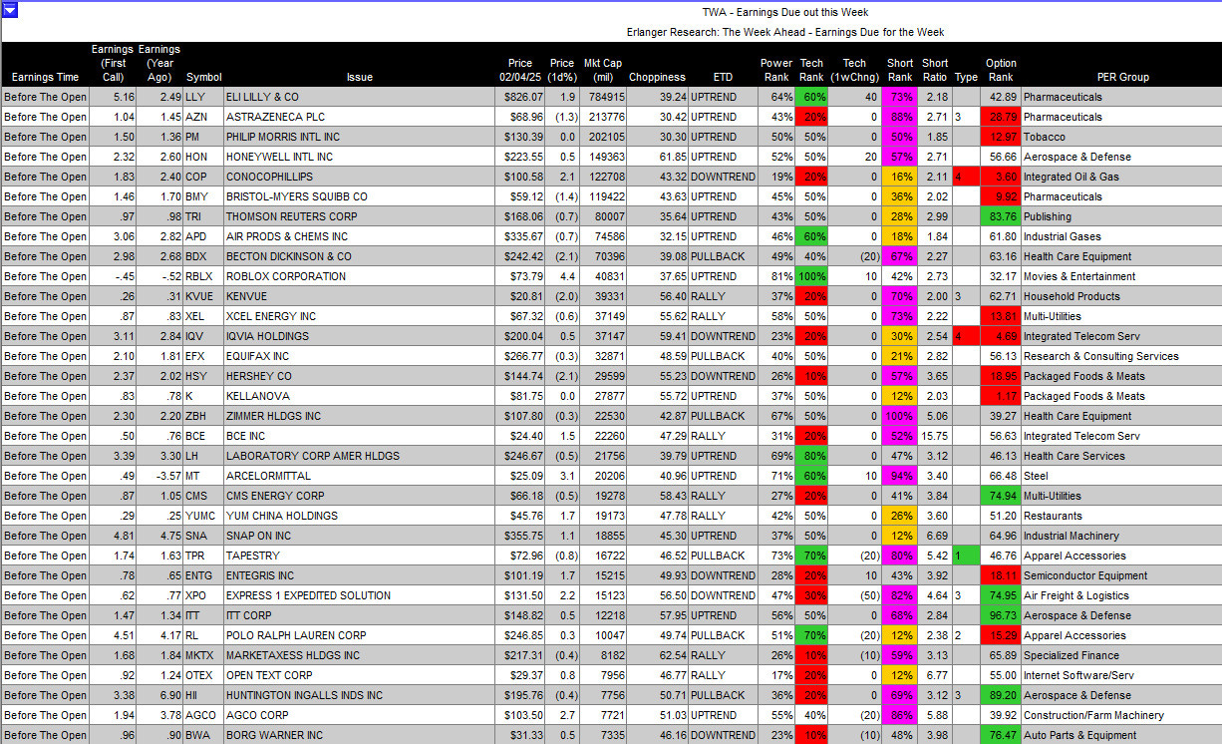Viewport: 1222px width, 744px height.
Task: Click ITT CORP issue cell
Action: point(359,615)
